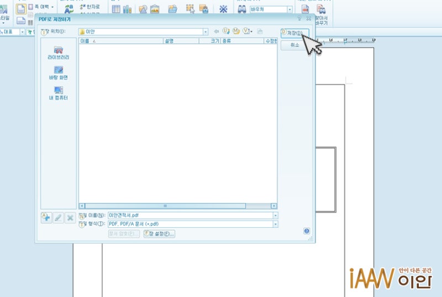Click the blue asterisk icon in ribbon
The height and width of the screenshot is (297, 442).
tap(223, 9)
